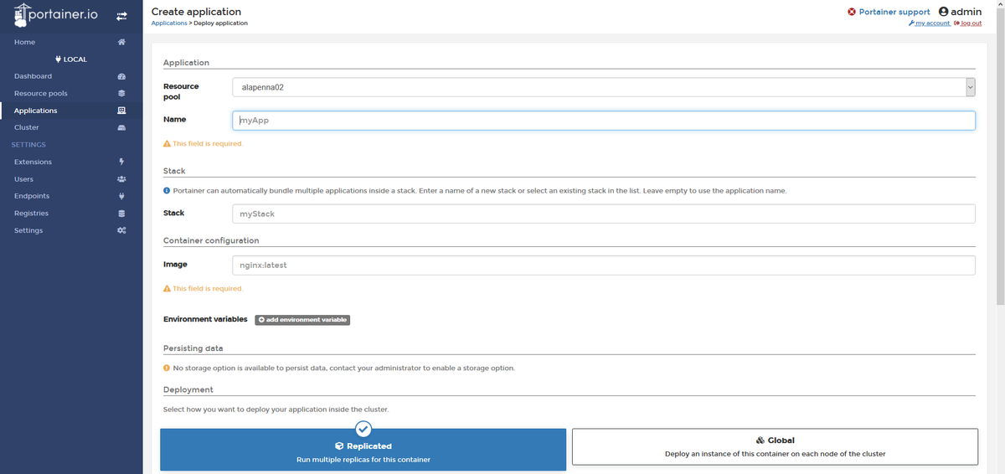Click the Settings cogs icon
1005x474 pixels.
click(x=121, y=230)
